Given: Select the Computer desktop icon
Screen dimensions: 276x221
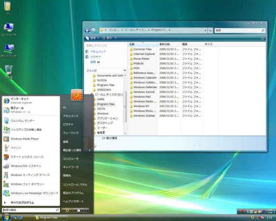Looking at the screenshot, I should pos(9,29).
